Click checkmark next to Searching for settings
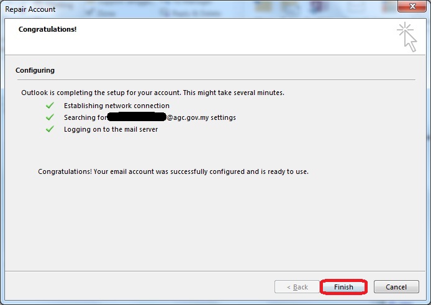 [x=50, y=117]
